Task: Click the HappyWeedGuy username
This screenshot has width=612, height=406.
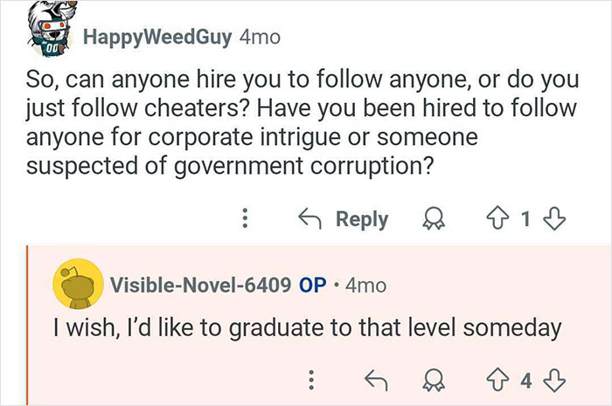Action: click(x=156, y=38)
